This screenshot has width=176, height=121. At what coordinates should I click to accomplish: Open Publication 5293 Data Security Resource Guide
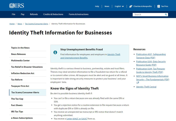151,63
